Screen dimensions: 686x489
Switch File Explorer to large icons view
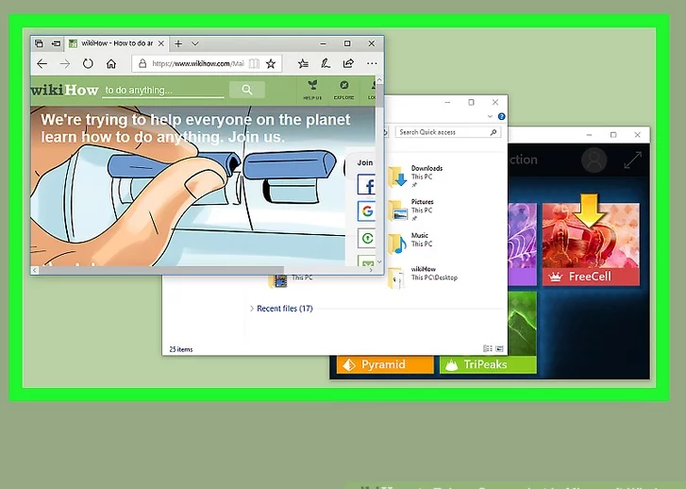pos(499,349)
